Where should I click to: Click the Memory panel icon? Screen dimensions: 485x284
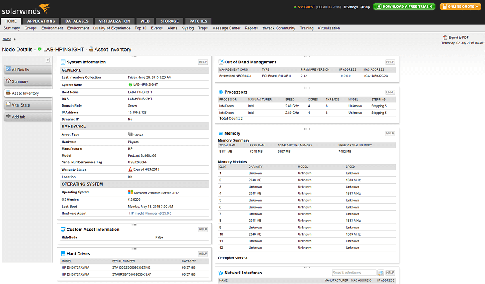point(221,133)
